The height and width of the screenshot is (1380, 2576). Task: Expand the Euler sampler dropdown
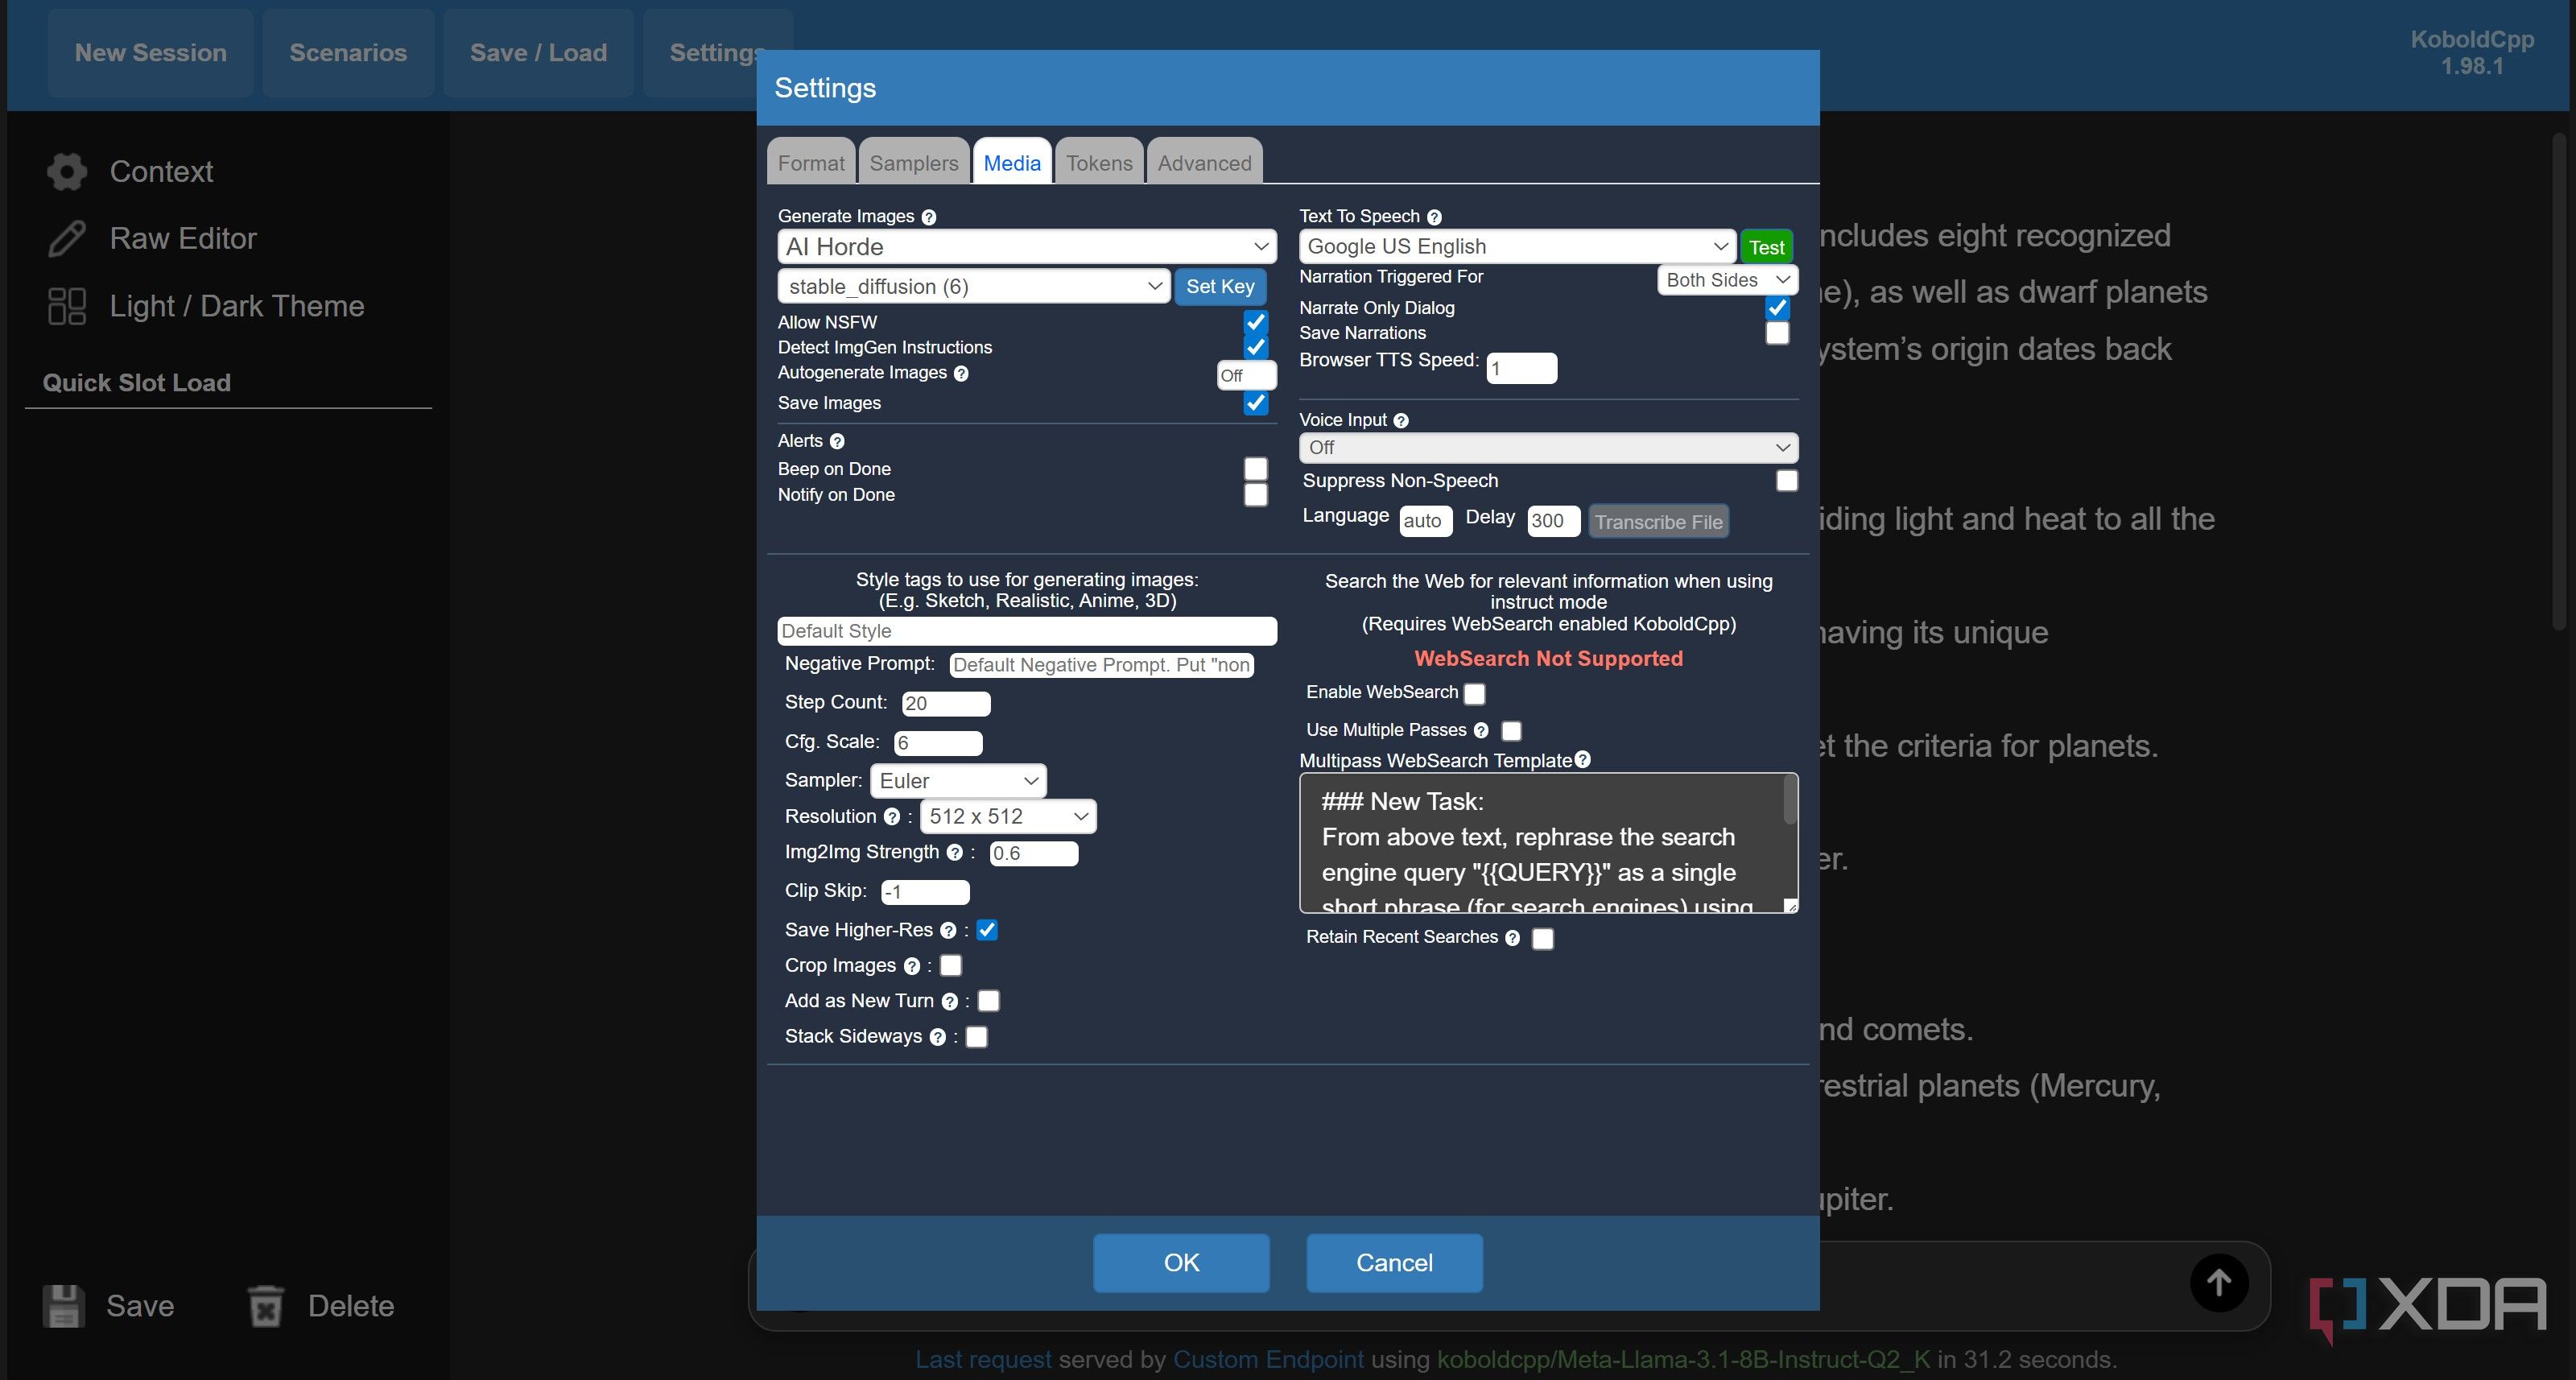(x=958, y=781)
